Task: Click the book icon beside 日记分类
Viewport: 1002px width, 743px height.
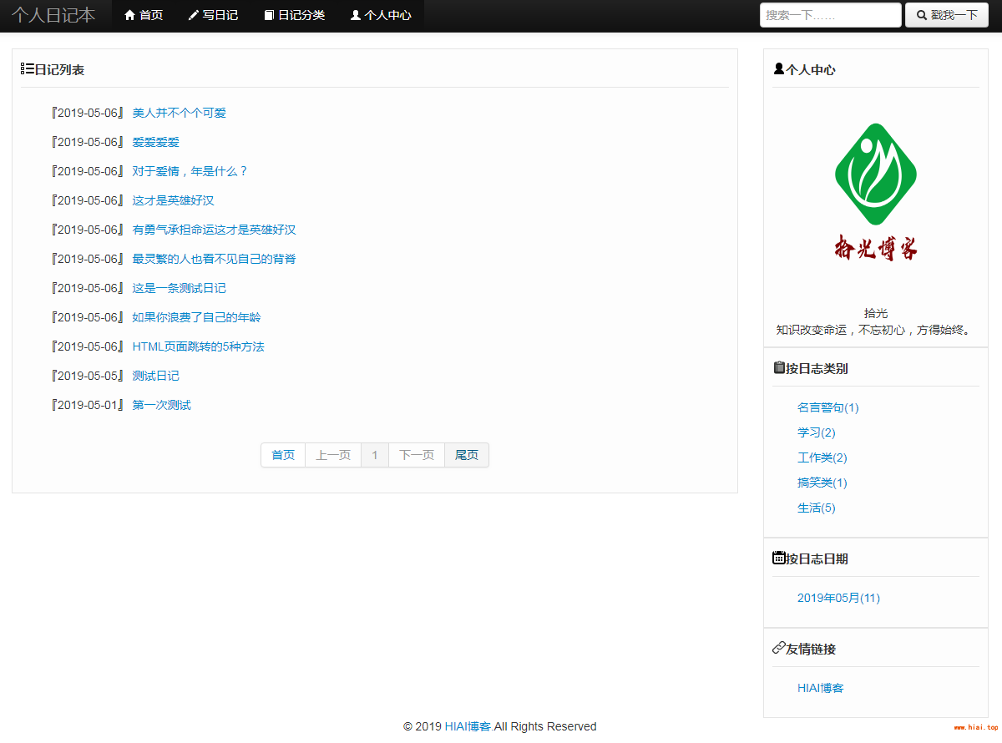Action: (269, 15)
